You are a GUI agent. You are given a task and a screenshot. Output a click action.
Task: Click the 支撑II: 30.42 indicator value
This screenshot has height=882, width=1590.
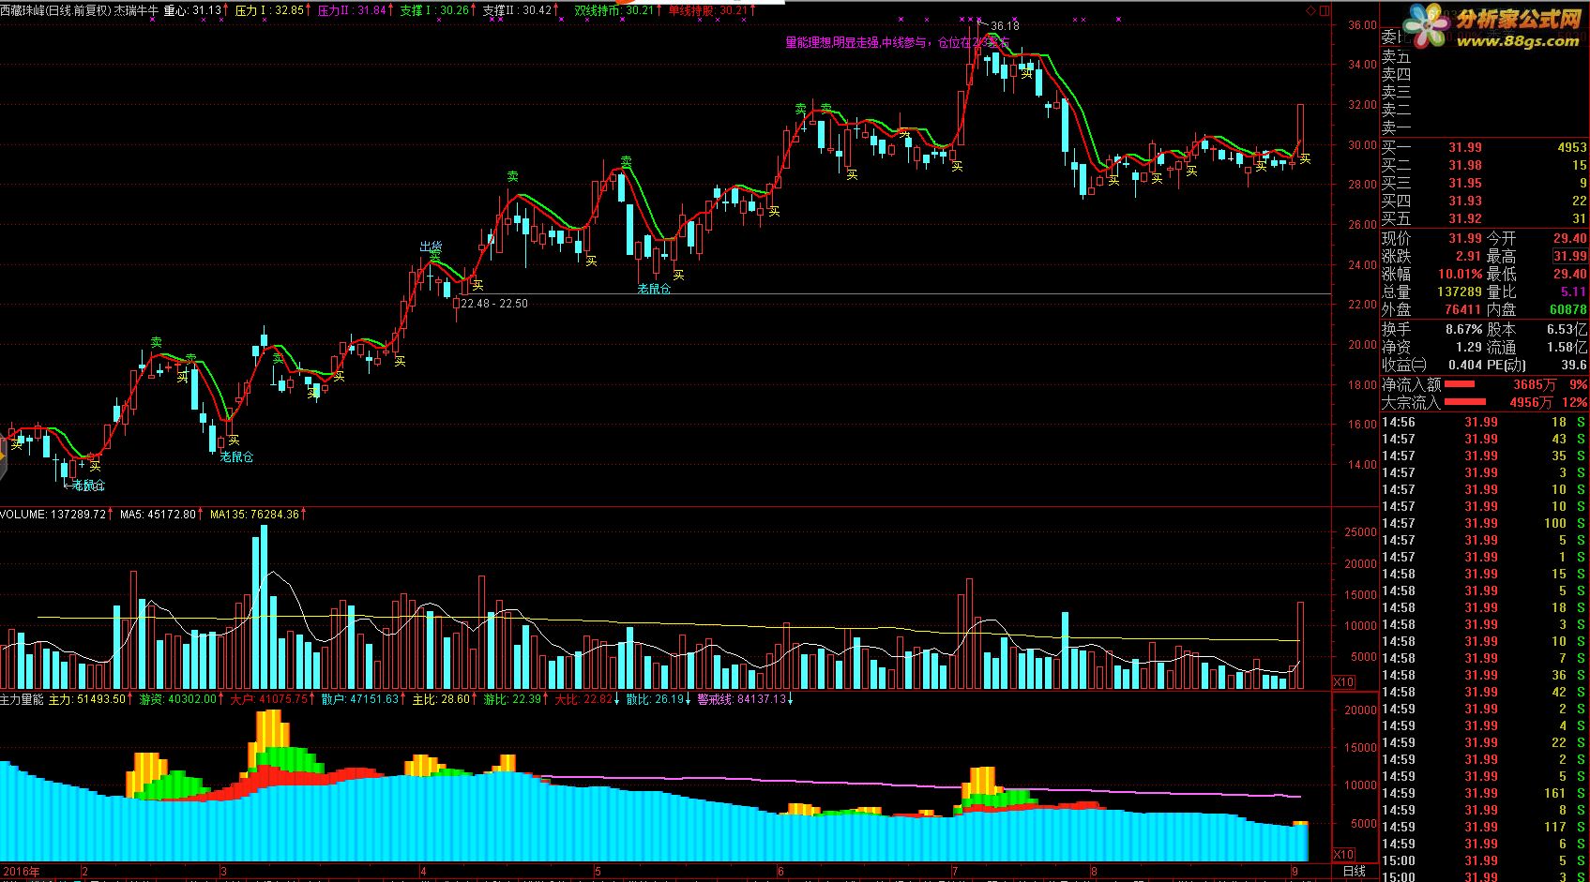(517, 10)
